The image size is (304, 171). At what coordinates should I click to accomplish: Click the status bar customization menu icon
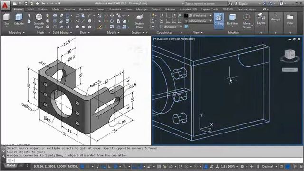tap(302, 166)
